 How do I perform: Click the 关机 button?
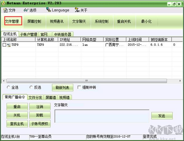[x=17, y=115]
